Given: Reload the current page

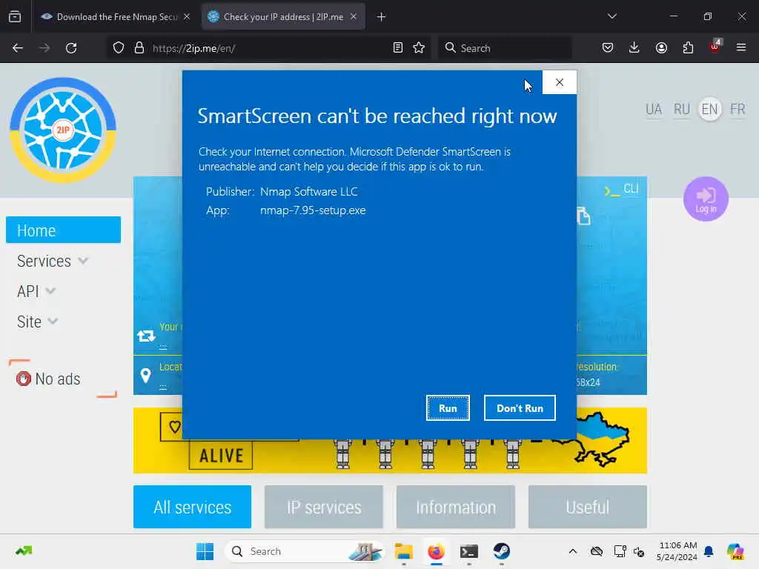Looking at the screenshot, I should coord(71,48).
